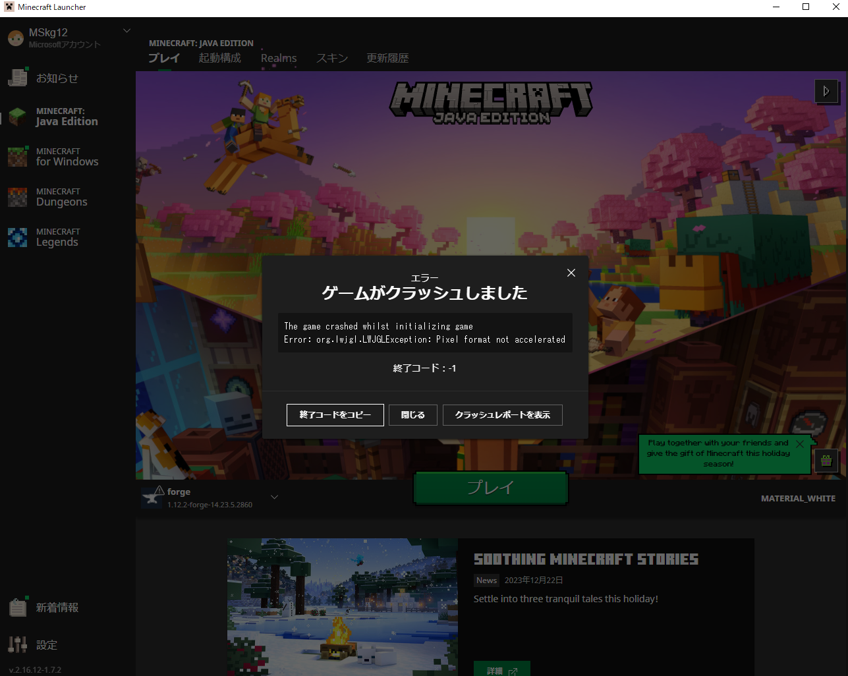Open Minecraft Dungeons from sidebar

point(18,197)
